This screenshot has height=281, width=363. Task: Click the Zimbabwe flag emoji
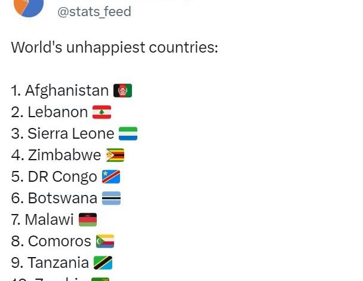pos(115,155)
